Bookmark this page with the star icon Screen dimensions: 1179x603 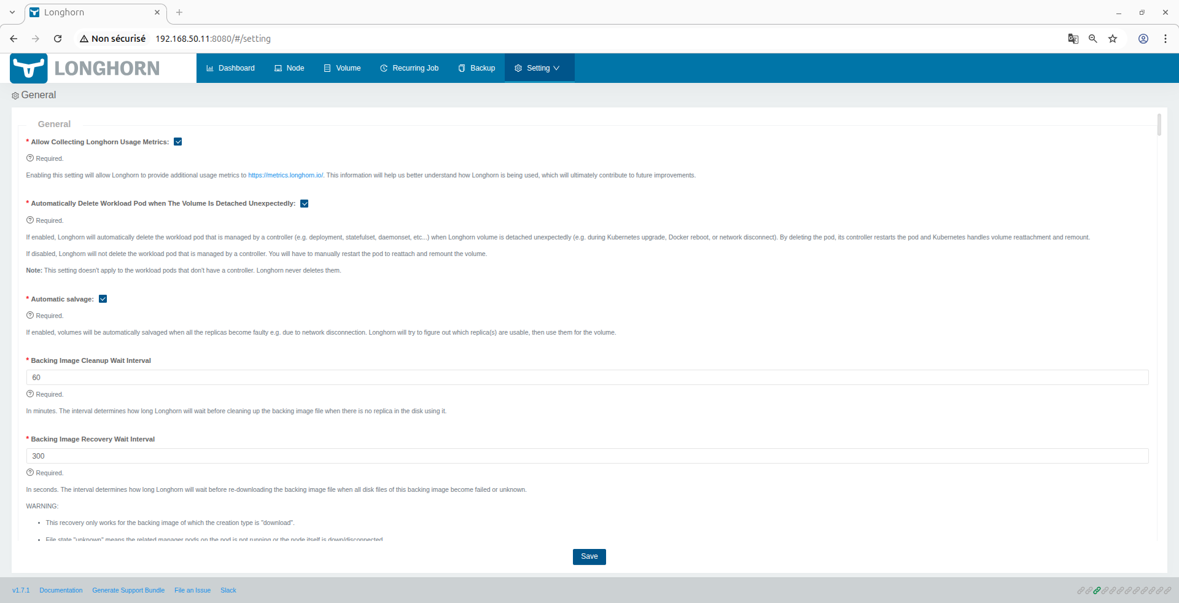coord(1113,39)
